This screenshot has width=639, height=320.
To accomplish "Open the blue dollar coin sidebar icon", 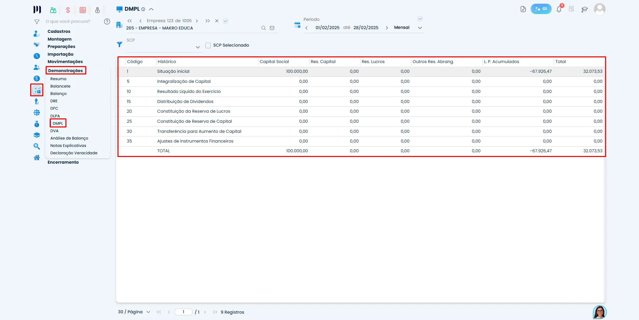I will click(37, 78).
